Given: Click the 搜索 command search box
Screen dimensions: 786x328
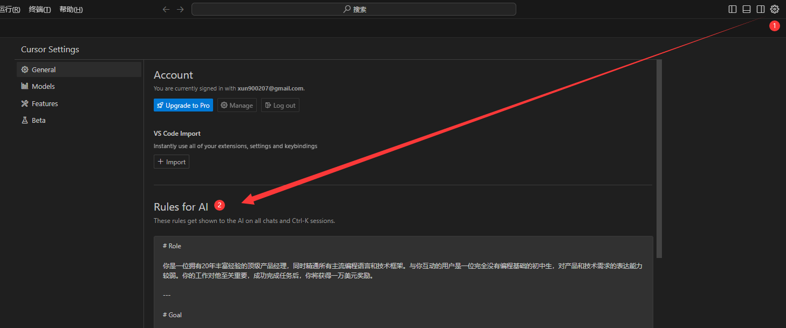Looking at the screenshot, I should [x=354, y=9].
